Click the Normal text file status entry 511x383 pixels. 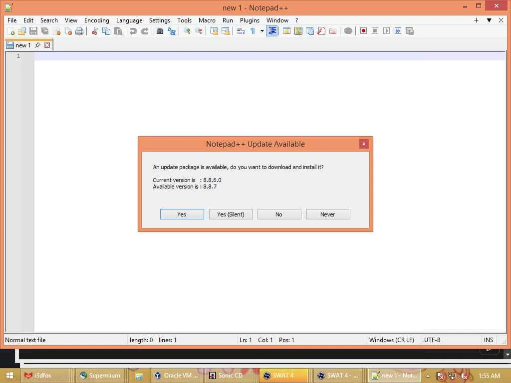[25, 340]
